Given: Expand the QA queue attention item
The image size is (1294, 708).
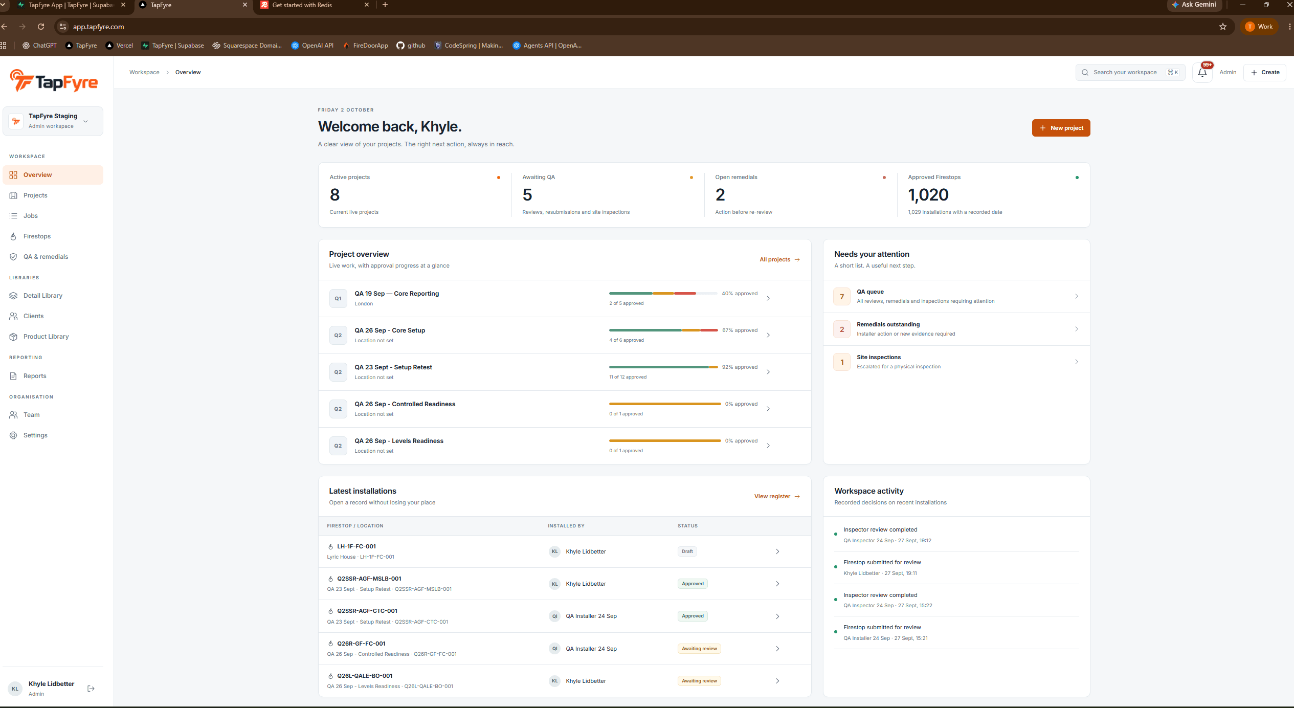Looking at the screenshot, I should pyautogui.click(x=956, y=296).
